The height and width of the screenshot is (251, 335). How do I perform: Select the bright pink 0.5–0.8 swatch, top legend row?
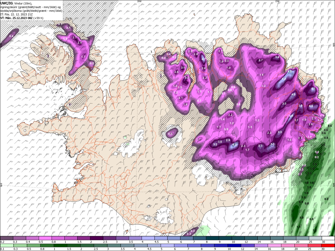(45, 238)
